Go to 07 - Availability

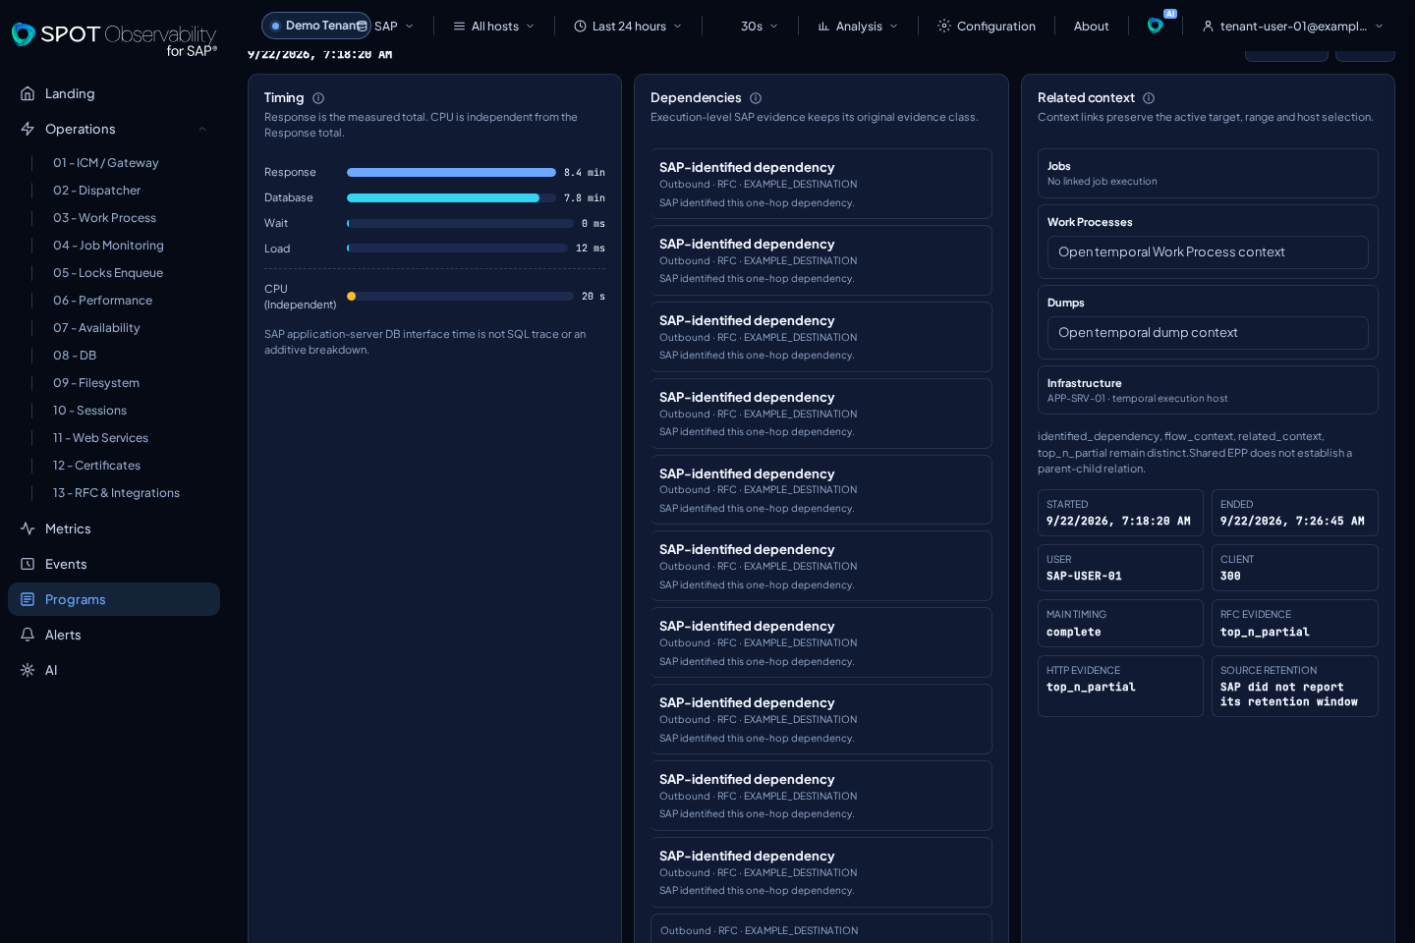pos(96,328)
